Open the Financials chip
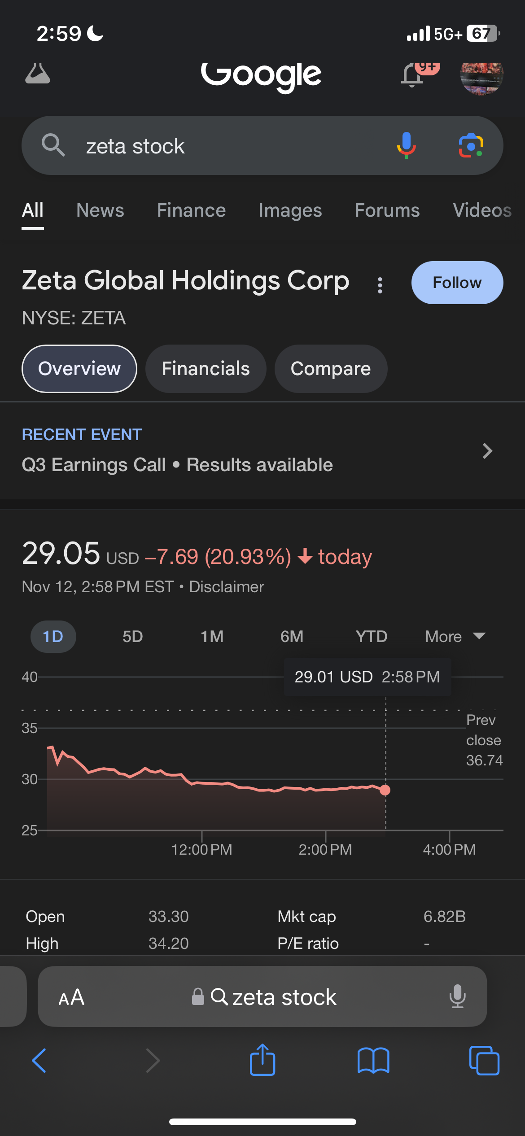Screen dimensions: 525x1136 point(206,369)
